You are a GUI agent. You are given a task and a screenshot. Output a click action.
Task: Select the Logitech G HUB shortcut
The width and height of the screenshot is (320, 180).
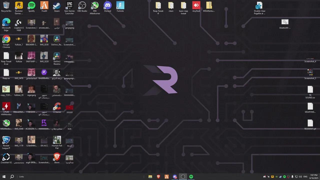point(19,25)
